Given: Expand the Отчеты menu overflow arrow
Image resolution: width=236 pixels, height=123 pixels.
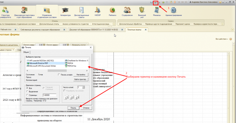Looking at the screenshot, I should (114, 24).
